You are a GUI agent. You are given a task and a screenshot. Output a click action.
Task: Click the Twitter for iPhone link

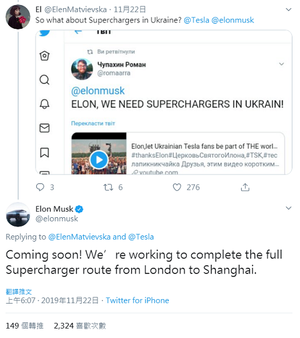(137, 300)
